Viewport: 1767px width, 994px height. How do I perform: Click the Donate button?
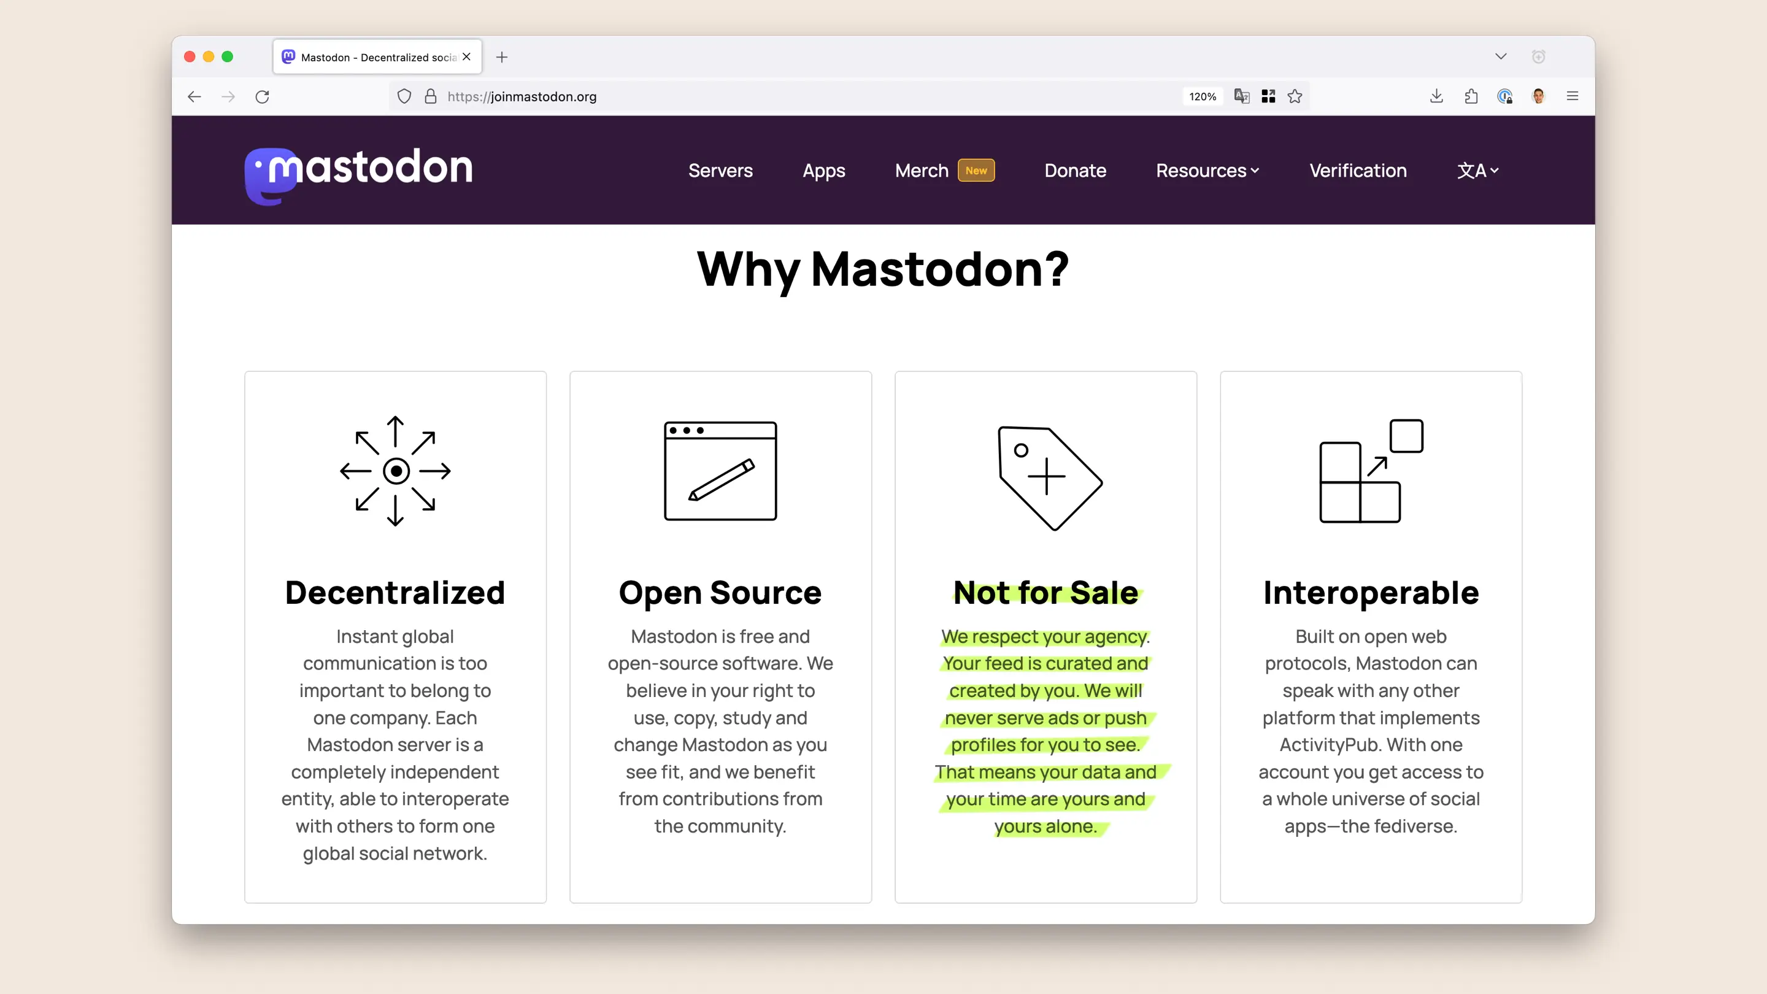coord(1076,170)
